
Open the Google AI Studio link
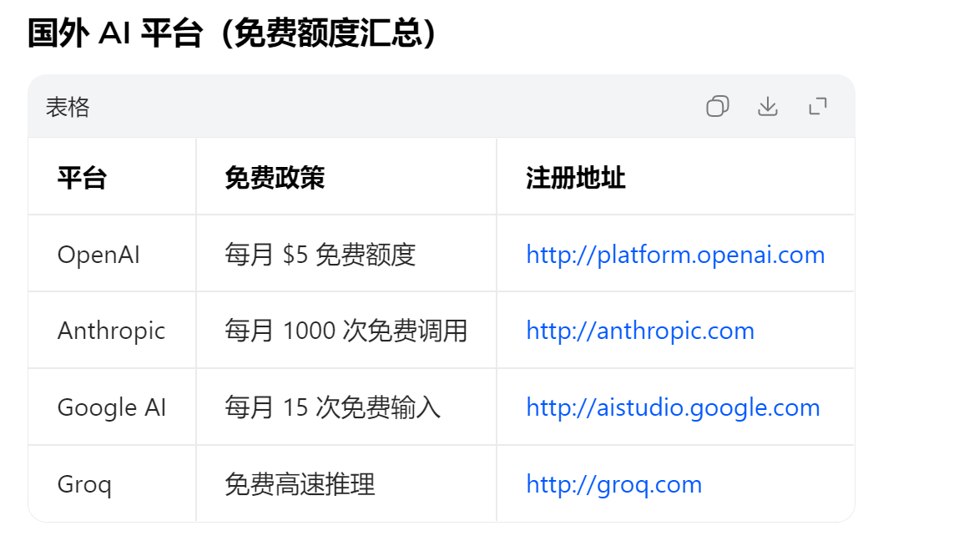click(672, 407)
